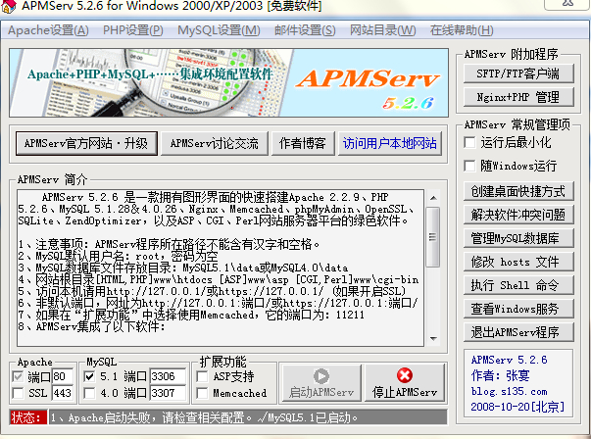Enable ASP支持 checkbox
This screenshot has height=439, width=591.
click(x=203, y=376)
